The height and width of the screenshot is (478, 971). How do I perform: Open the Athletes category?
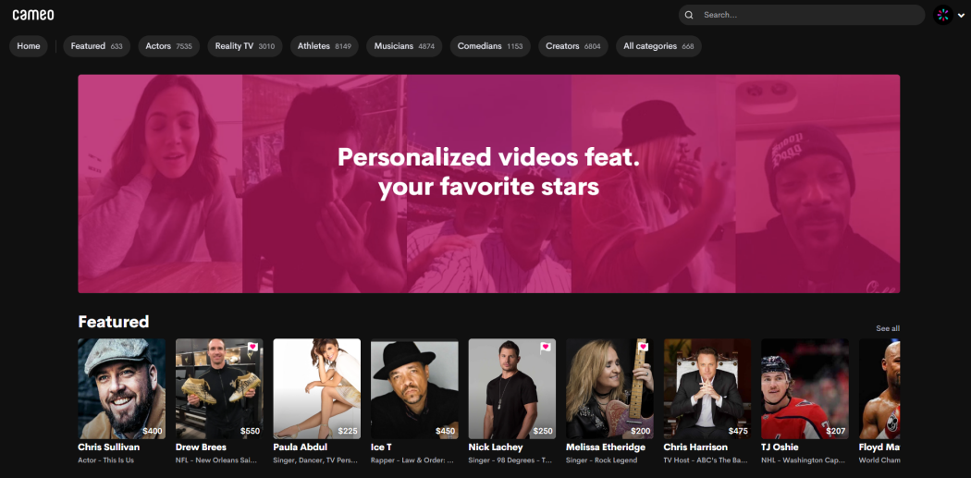tap(325, 46)
